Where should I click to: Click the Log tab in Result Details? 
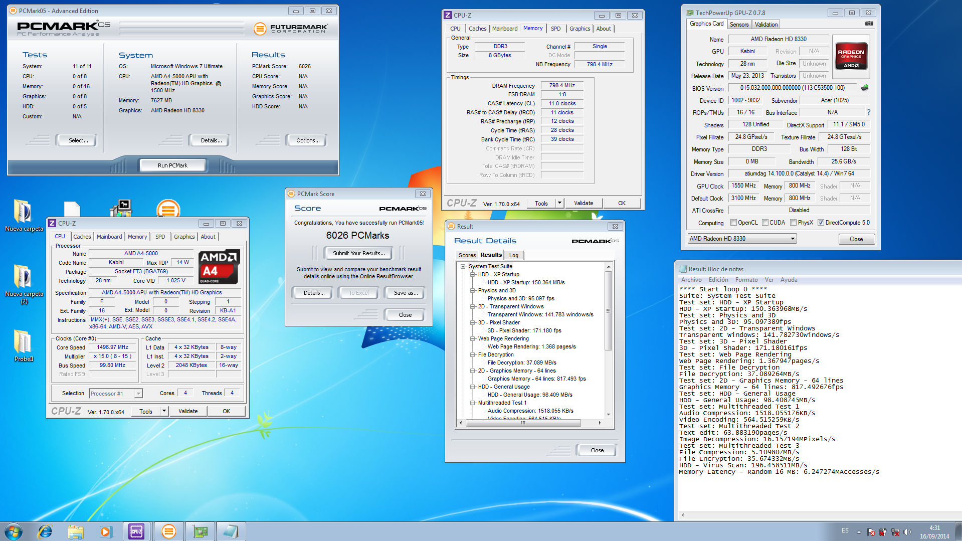513,255
